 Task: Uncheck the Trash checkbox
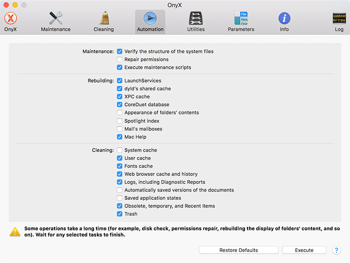tap(119, 214)
